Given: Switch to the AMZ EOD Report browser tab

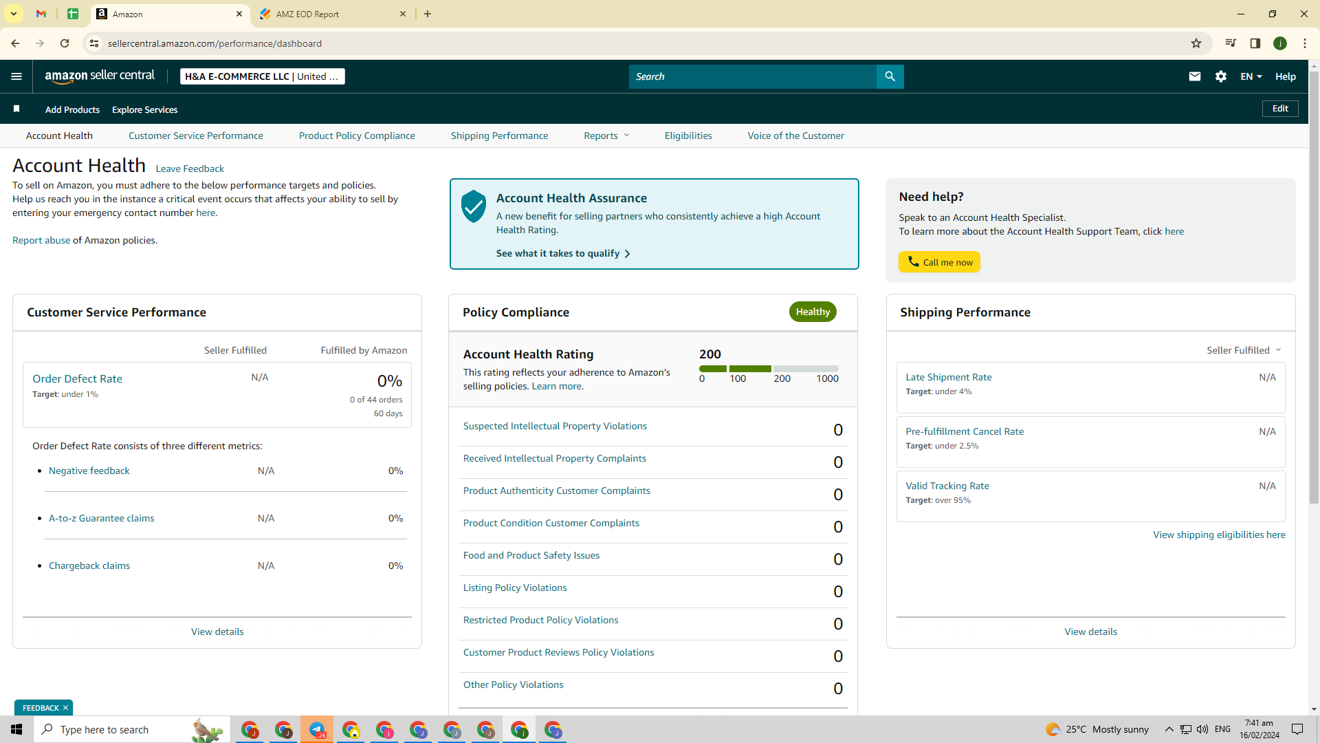Looking at the screenshot, I should click(x=333, y=14).
